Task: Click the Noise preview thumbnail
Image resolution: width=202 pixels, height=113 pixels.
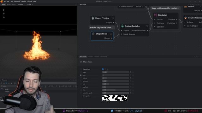Action: 115,98
